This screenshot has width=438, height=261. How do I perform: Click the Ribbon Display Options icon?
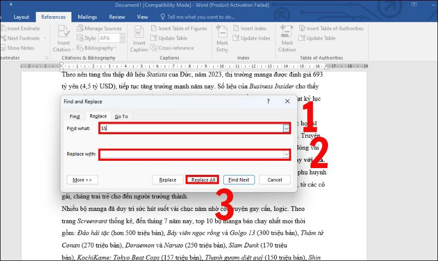click(414, 5)
